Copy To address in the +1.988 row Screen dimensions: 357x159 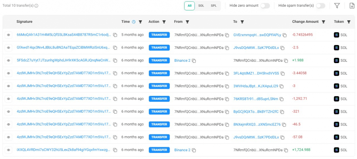pos(286,61)
